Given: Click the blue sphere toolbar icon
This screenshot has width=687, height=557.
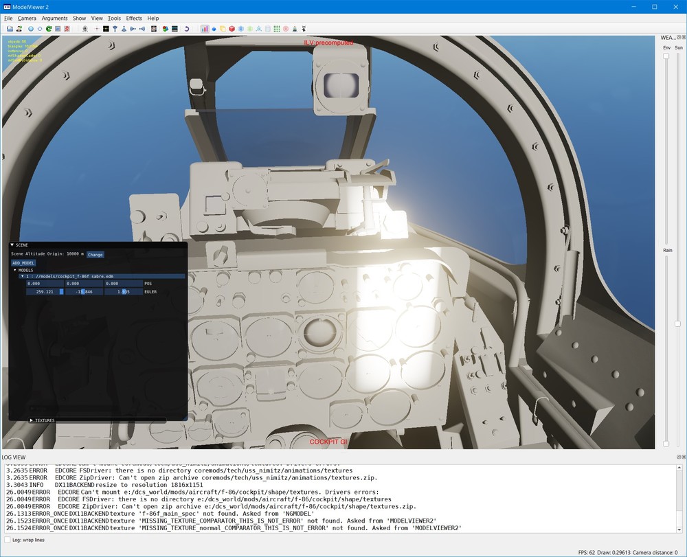Looking at the screenshot, I should pos(214,29).
